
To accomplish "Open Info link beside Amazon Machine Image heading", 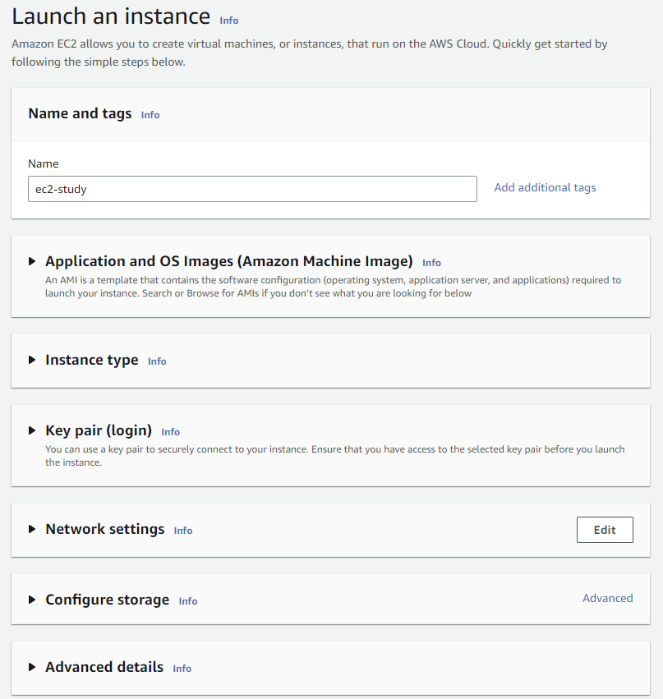I will pyautogui.click(x=431, y=263).
